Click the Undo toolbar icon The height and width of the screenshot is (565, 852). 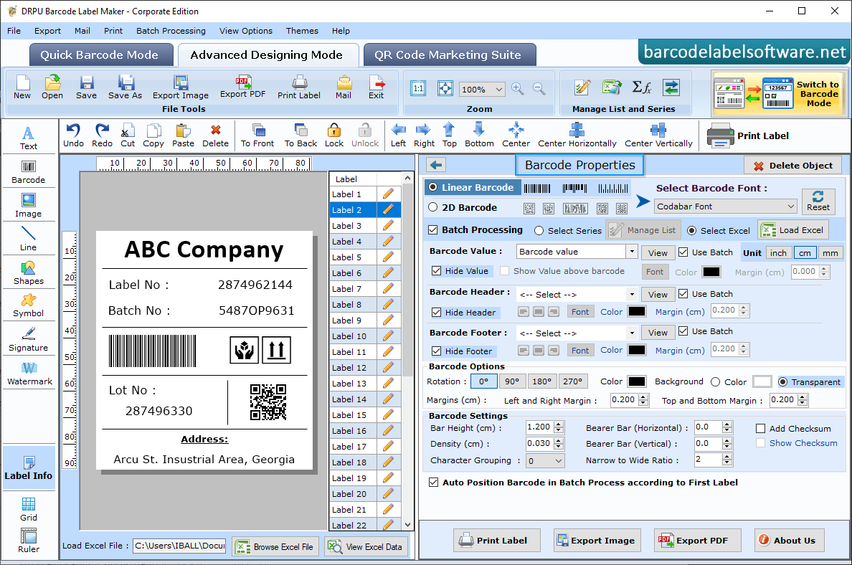coord(73,136)
